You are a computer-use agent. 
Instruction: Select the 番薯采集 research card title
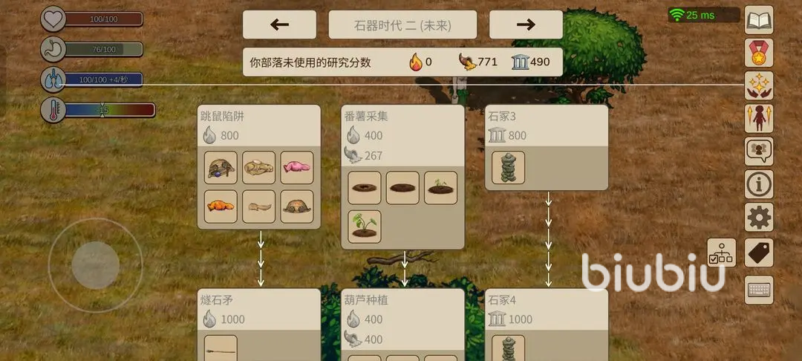click(x=366, y=117)
